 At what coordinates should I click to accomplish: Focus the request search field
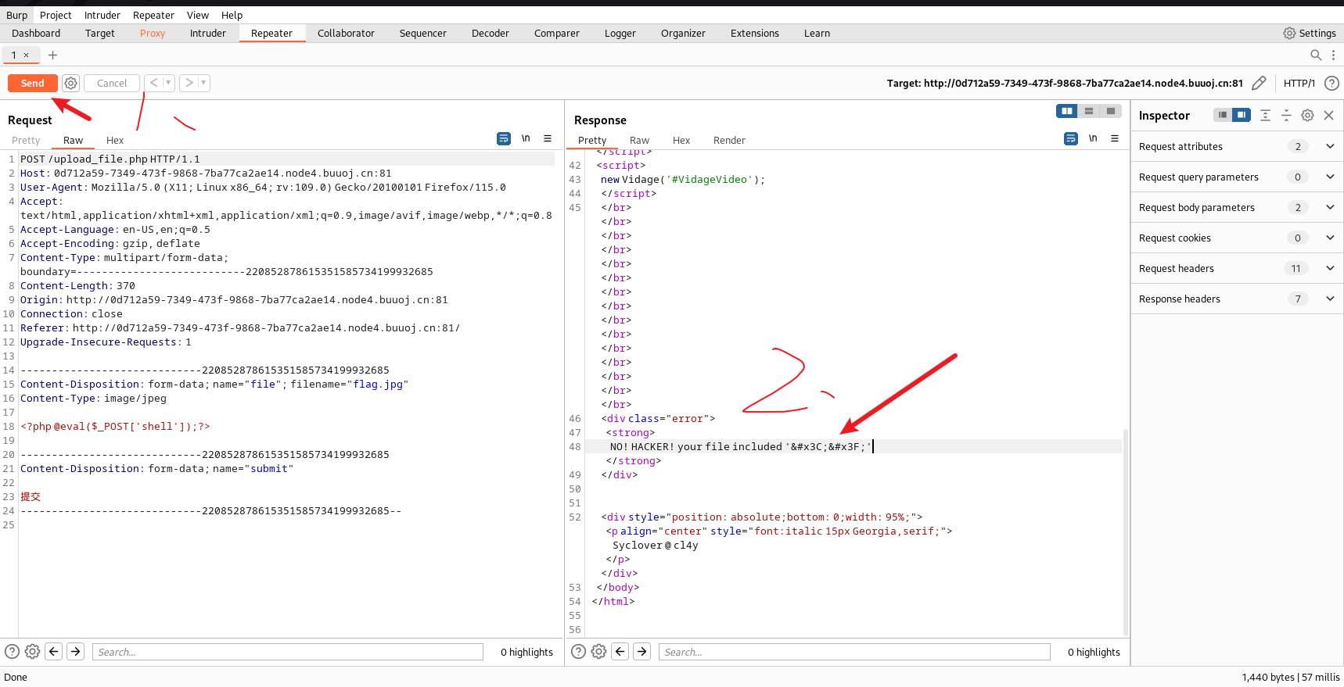click(288, 652)
